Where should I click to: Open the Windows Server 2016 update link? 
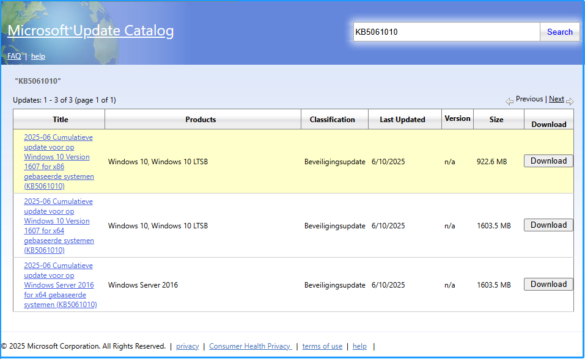(61, 285)
